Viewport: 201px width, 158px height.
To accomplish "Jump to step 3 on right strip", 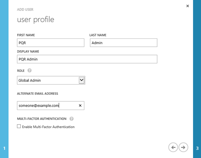I will (197, 148).
